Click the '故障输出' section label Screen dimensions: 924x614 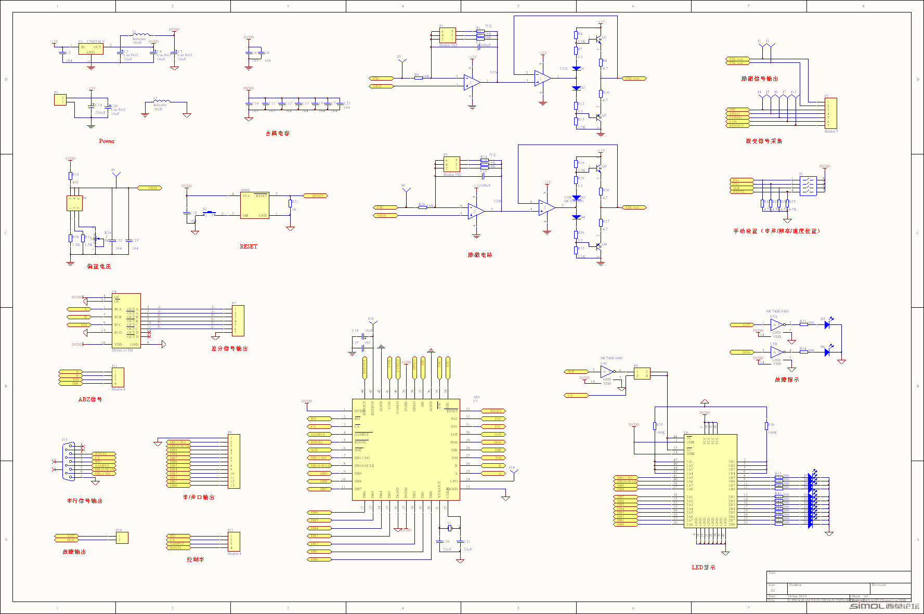[x=74, y=552]
